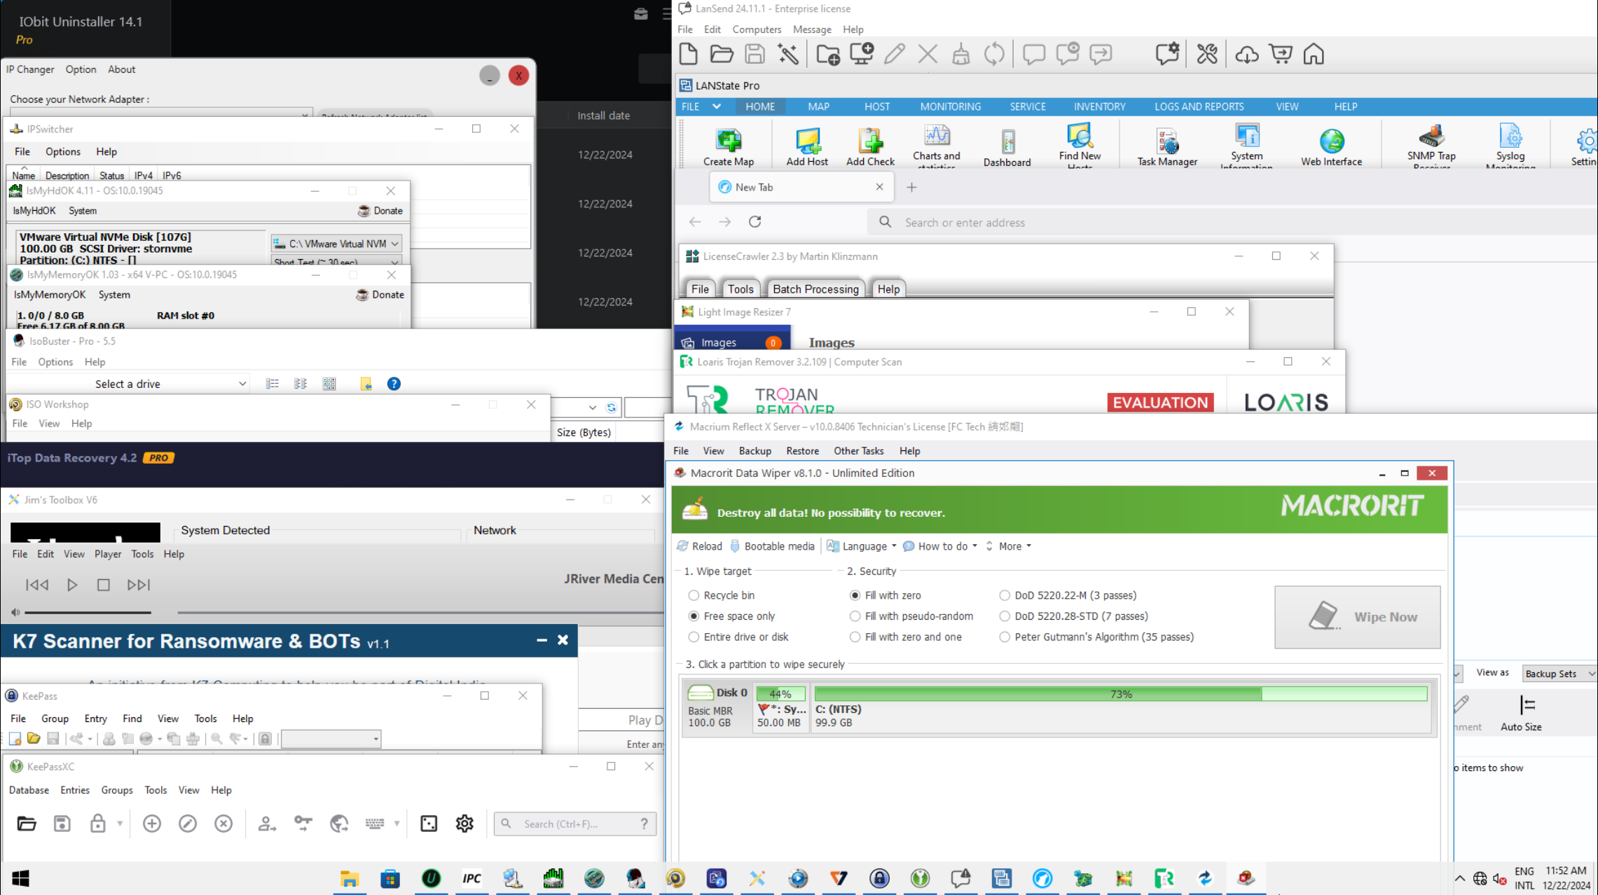Open Entries menu in KeePassXC
The height and width of the screenshot is (895, 1598).
tap(75, 790)
